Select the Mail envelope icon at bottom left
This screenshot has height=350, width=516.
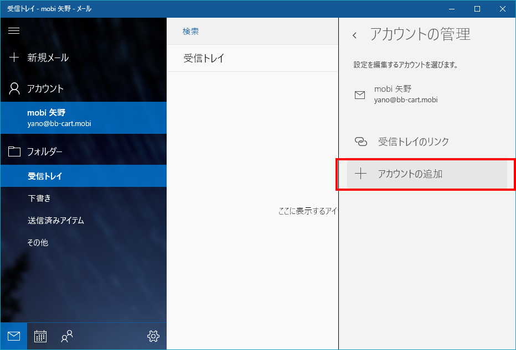tap(13, 336)
